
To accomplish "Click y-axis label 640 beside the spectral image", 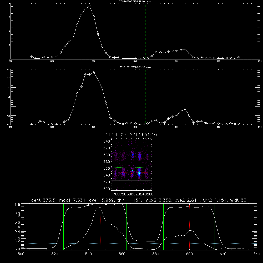I will click(x=107, y=141).
